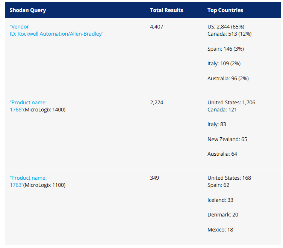Click the "Canada: 121" entry

(x=222, y=110)
